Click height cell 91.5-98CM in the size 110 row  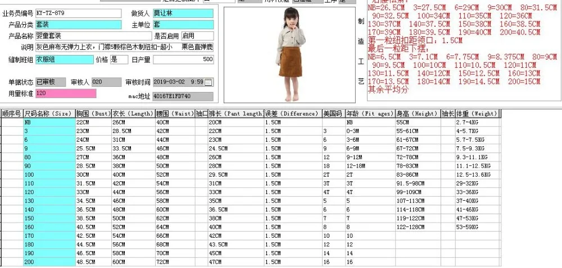pyautogui.click(x=418, y=183)
